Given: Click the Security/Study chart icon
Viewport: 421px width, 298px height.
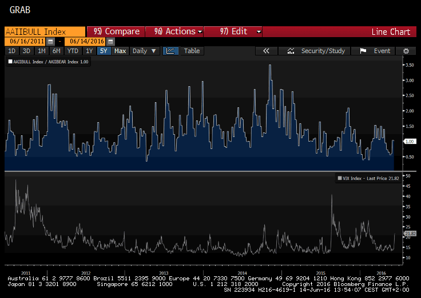Looking at the screenshot, I should coord(291,51).
